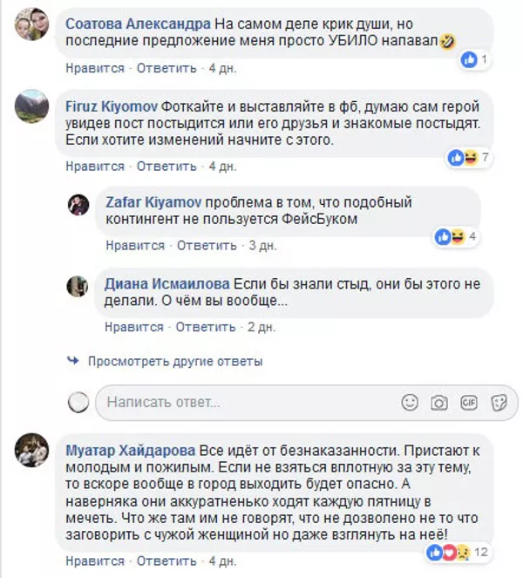Click «Нравится» under Диана Исмаилова's reply
The height and width of the screenshot is (578, 523).
pos(135,327)
